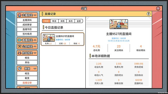Click the 粉丝相关 people icon

pos(20,53)
